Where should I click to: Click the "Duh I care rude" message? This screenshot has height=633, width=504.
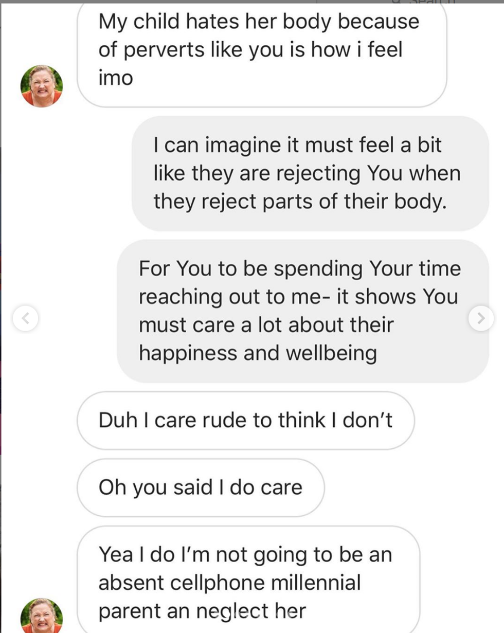[245, 420]
